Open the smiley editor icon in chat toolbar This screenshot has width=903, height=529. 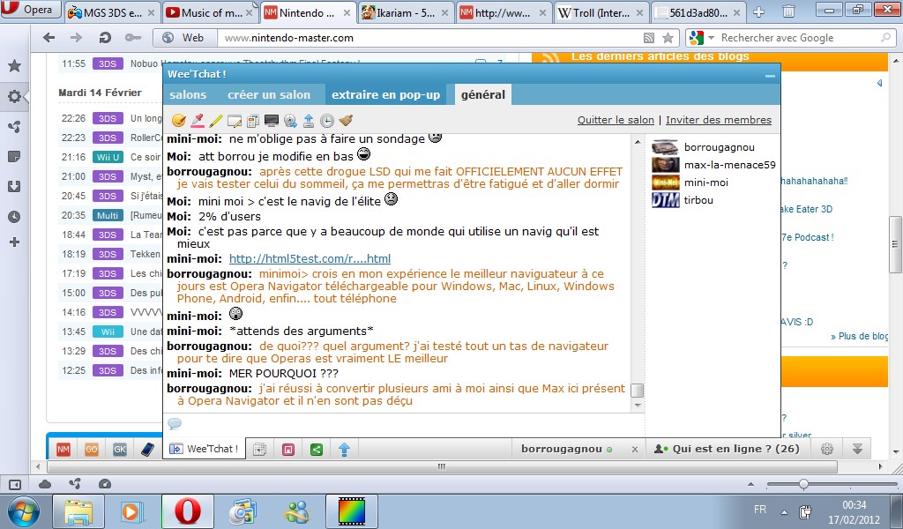(179, 120)
